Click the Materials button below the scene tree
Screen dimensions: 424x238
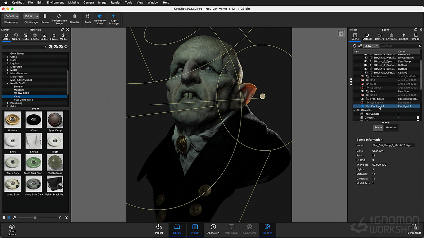click(391, 127)
